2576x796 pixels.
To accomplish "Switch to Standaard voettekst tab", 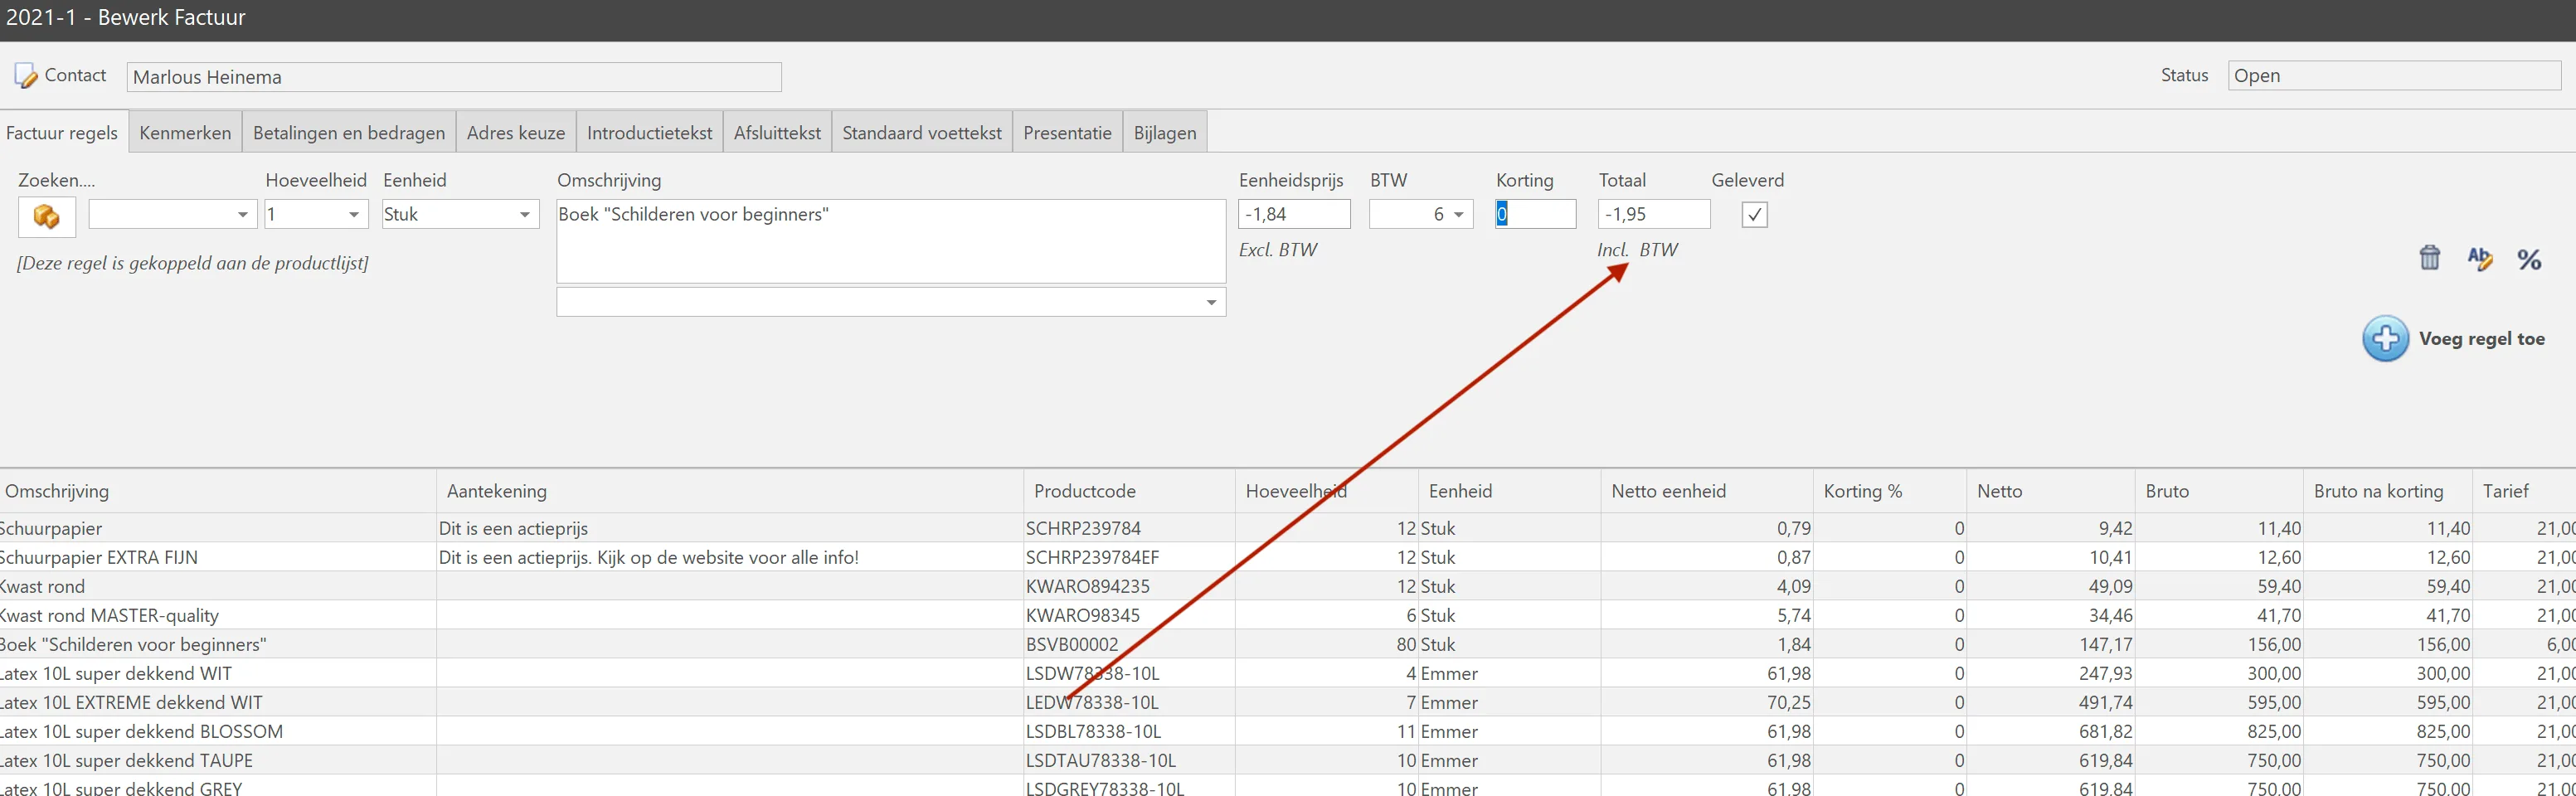I will tap(922, 133).
